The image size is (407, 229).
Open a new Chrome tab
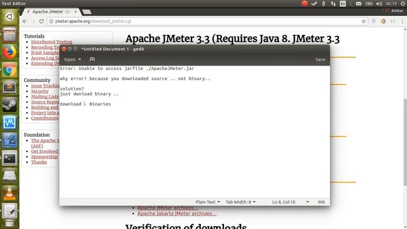[87, 11]
